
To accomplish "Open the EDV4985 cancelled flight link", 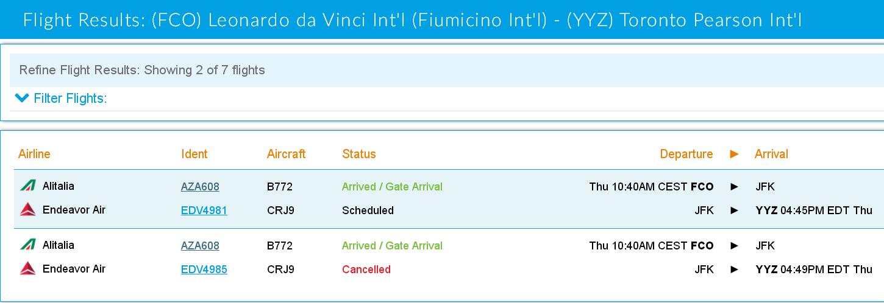I will pos(204,270).
